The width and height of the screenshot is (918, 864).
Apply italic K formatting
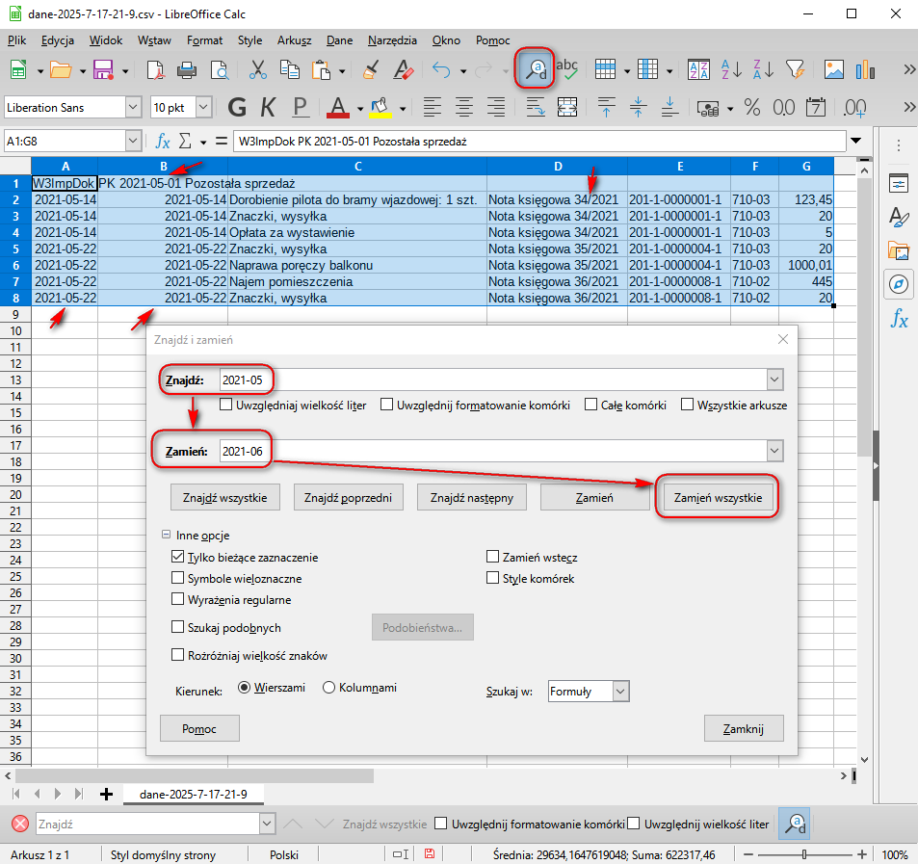268,108
